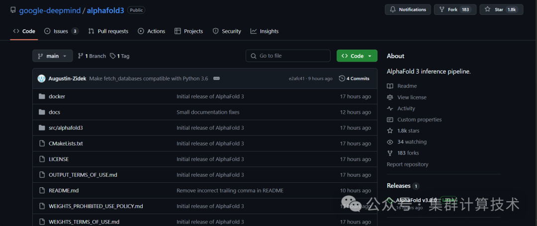537x226 pixels.
Task: Click the scales icon beside View license
Action: coord(390,97)
